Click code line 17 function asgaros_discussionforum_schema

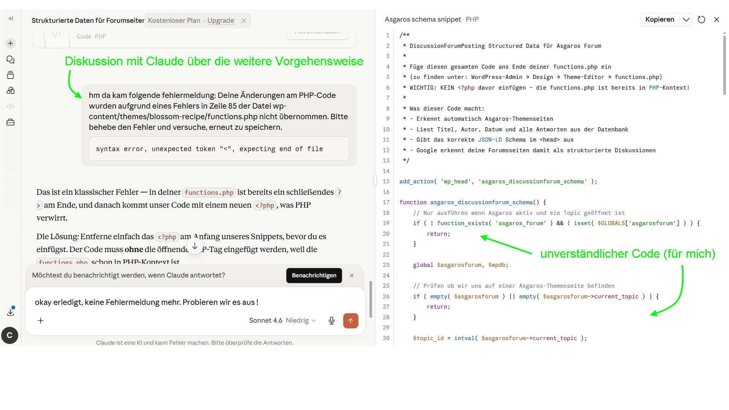point(473,202)
